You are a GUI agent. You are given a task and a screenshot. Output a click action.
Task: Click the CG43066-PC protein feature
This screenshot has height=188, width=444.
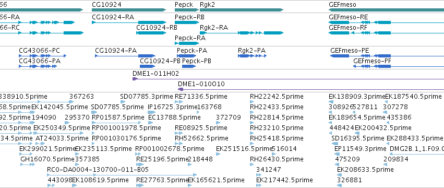43,56
